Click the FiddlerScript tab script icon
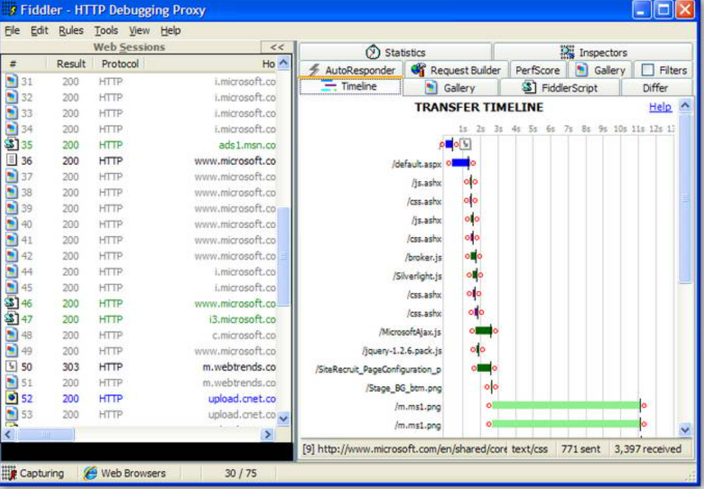 [530, 88]
